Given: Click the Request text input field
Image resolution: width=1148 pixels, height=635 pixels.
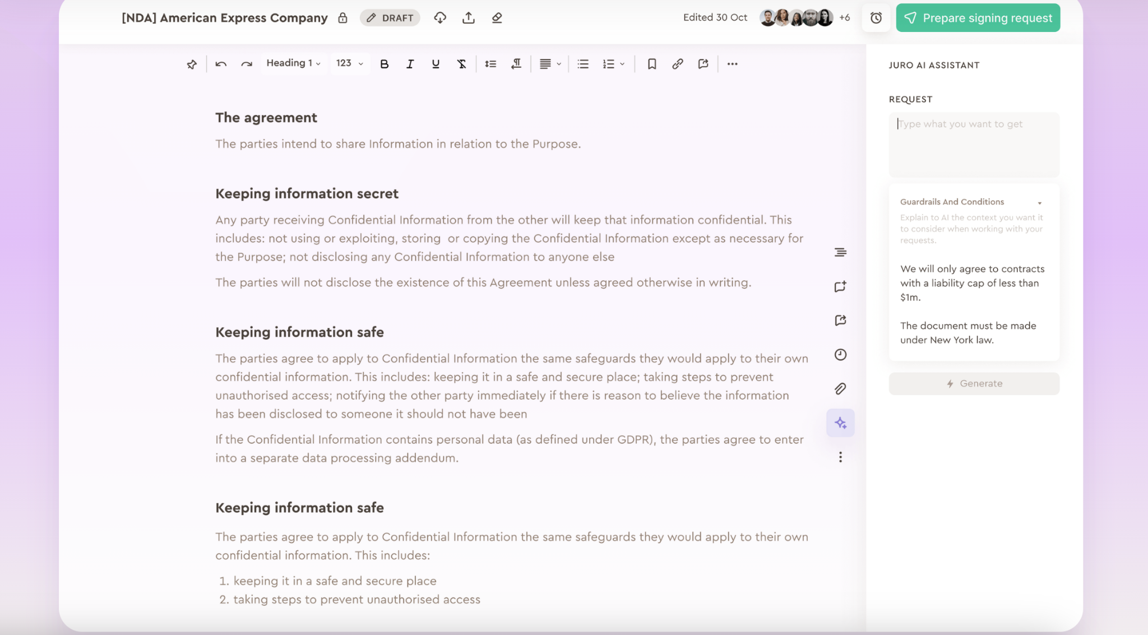Looking at the screenshot, I should pos(974,145).
